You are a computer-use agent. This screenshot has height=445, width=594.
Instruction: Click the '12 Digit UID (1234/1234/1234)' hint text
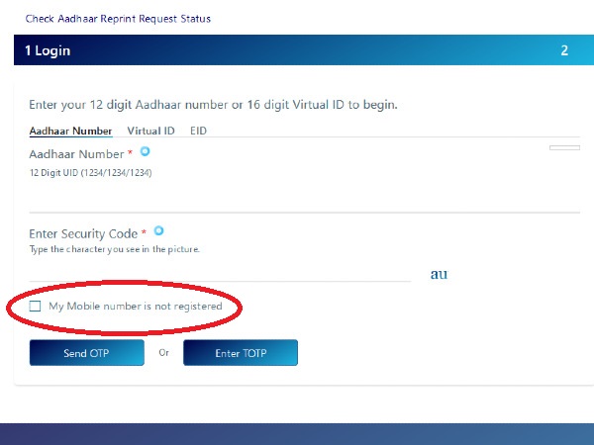(x=90, y=173)
